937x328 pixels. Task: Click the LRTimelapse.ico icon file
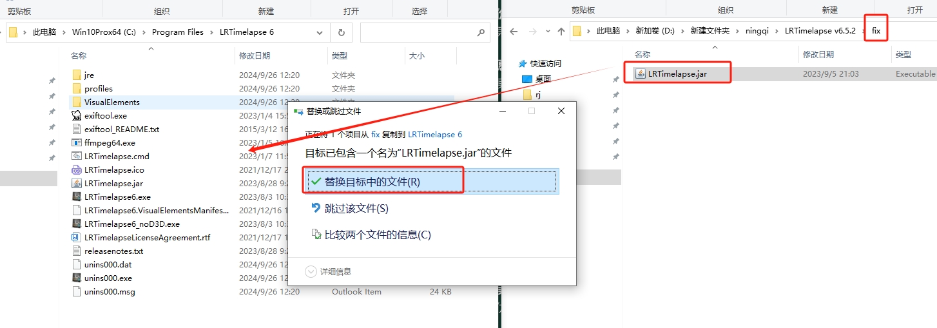coord(77,169)
